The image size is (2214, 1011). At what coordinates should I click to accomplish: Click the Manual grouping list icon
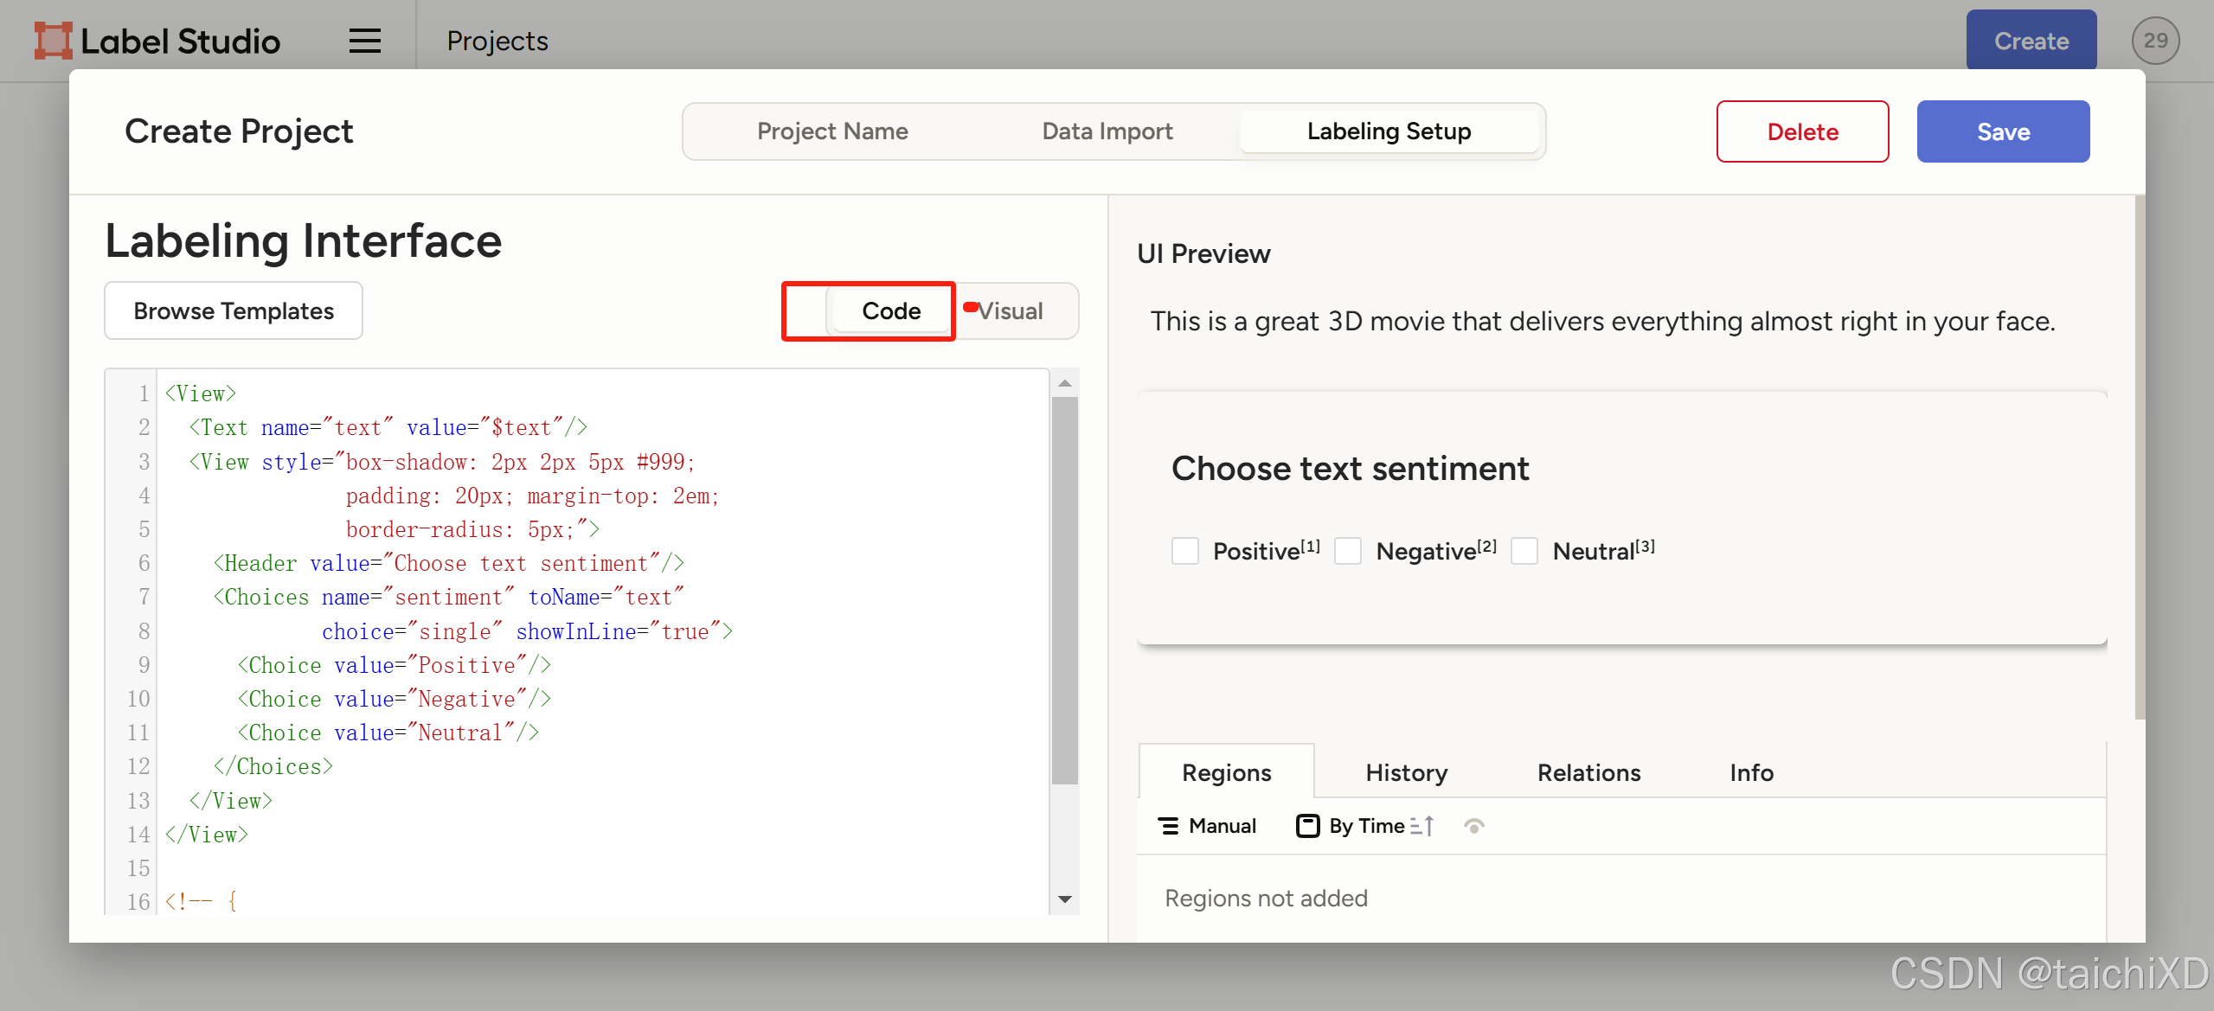(x=1168, y=826)
